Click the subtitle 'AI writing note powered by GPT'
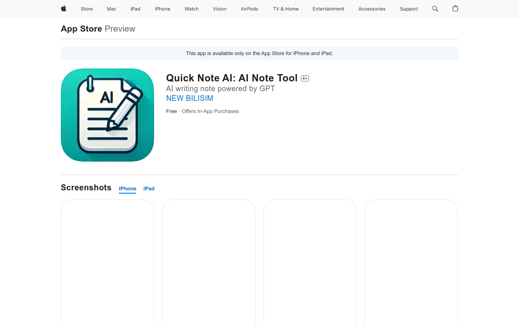Screen dimensions: 519x324 tap(221, 89)
